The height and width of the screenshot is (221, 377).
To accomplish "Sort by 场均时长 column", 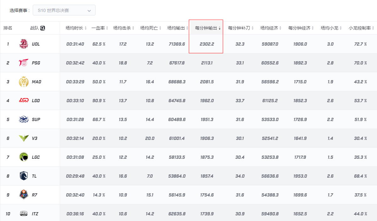I will 76,28.
